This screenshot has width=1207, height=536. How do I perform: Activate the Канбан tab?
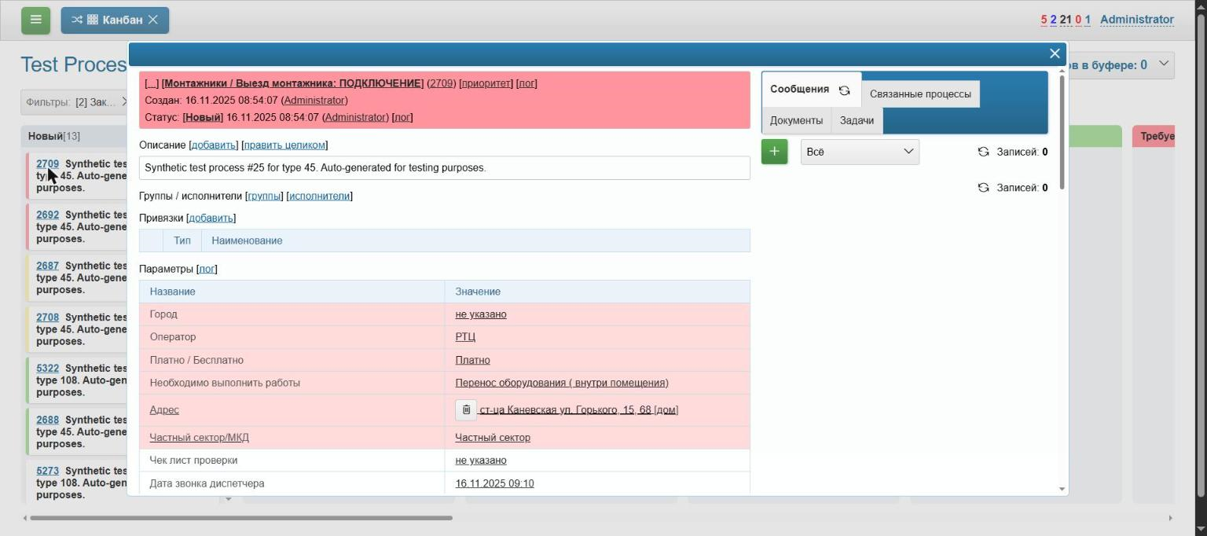coord(115,20)
